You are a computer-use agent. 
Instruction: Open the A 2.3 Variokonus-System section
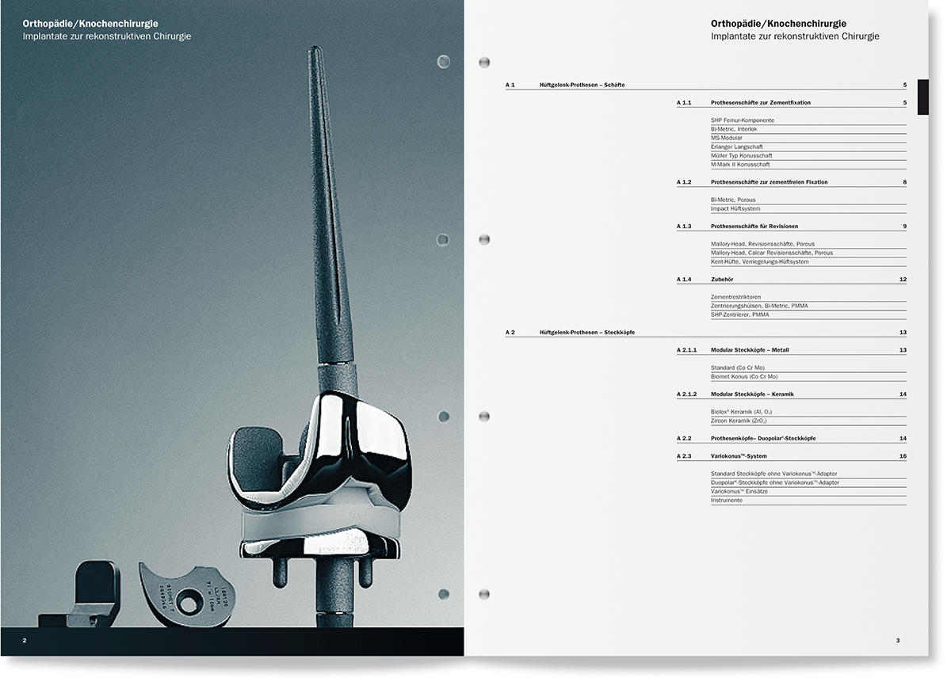pos(739,456)
